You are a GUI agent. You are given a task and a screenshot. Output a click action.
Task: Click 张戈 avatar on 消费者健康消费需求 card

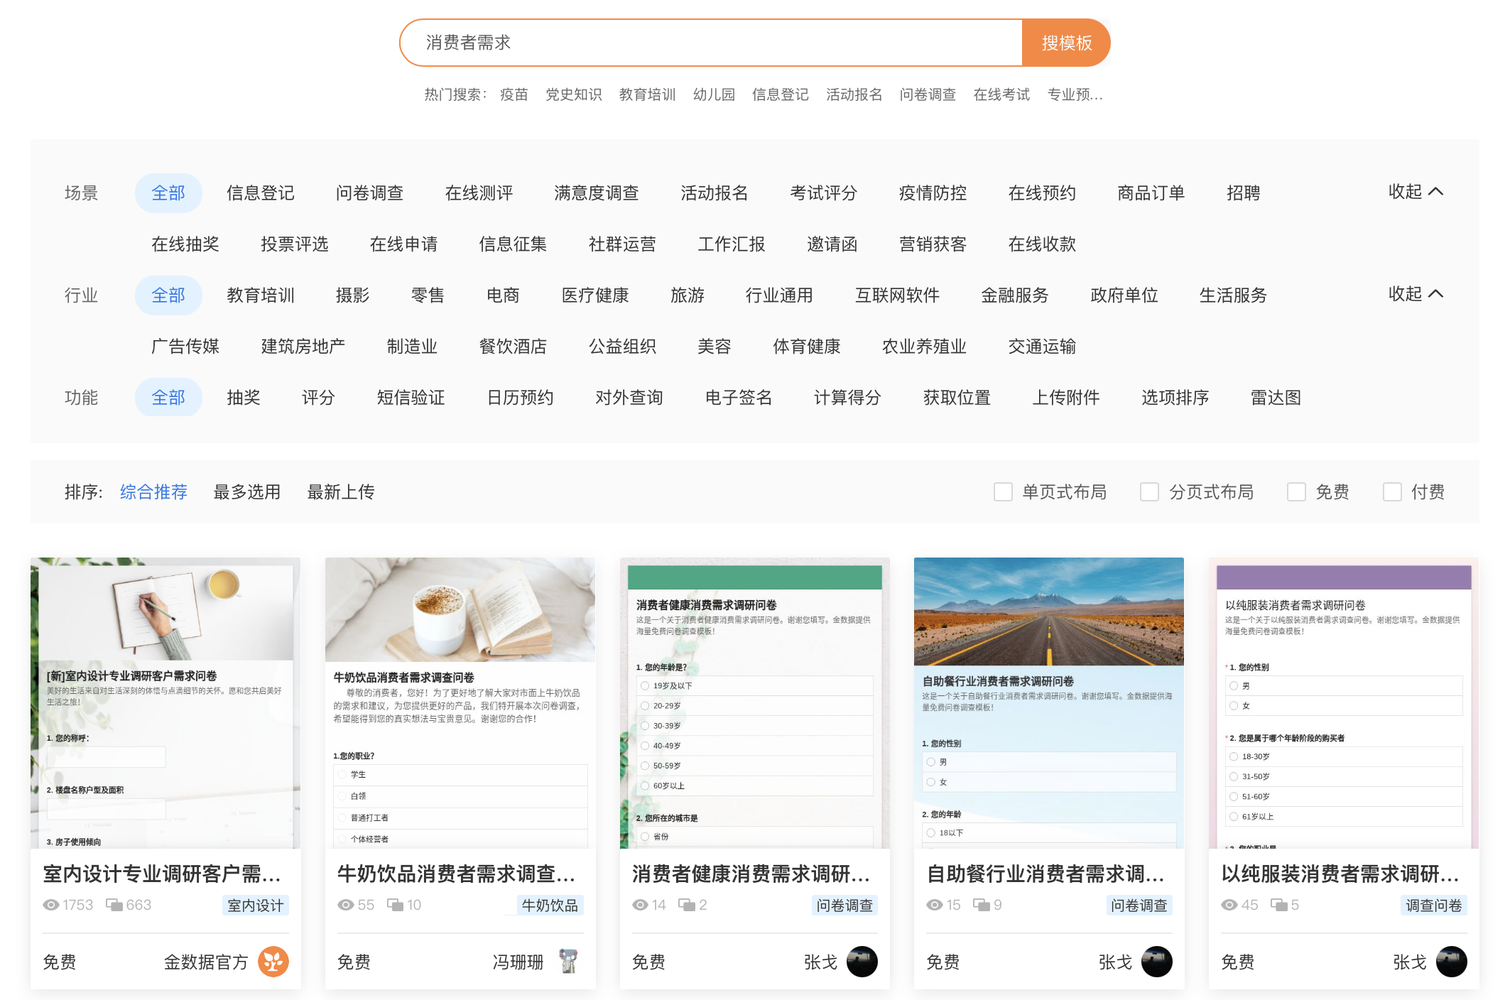(862, 962)
